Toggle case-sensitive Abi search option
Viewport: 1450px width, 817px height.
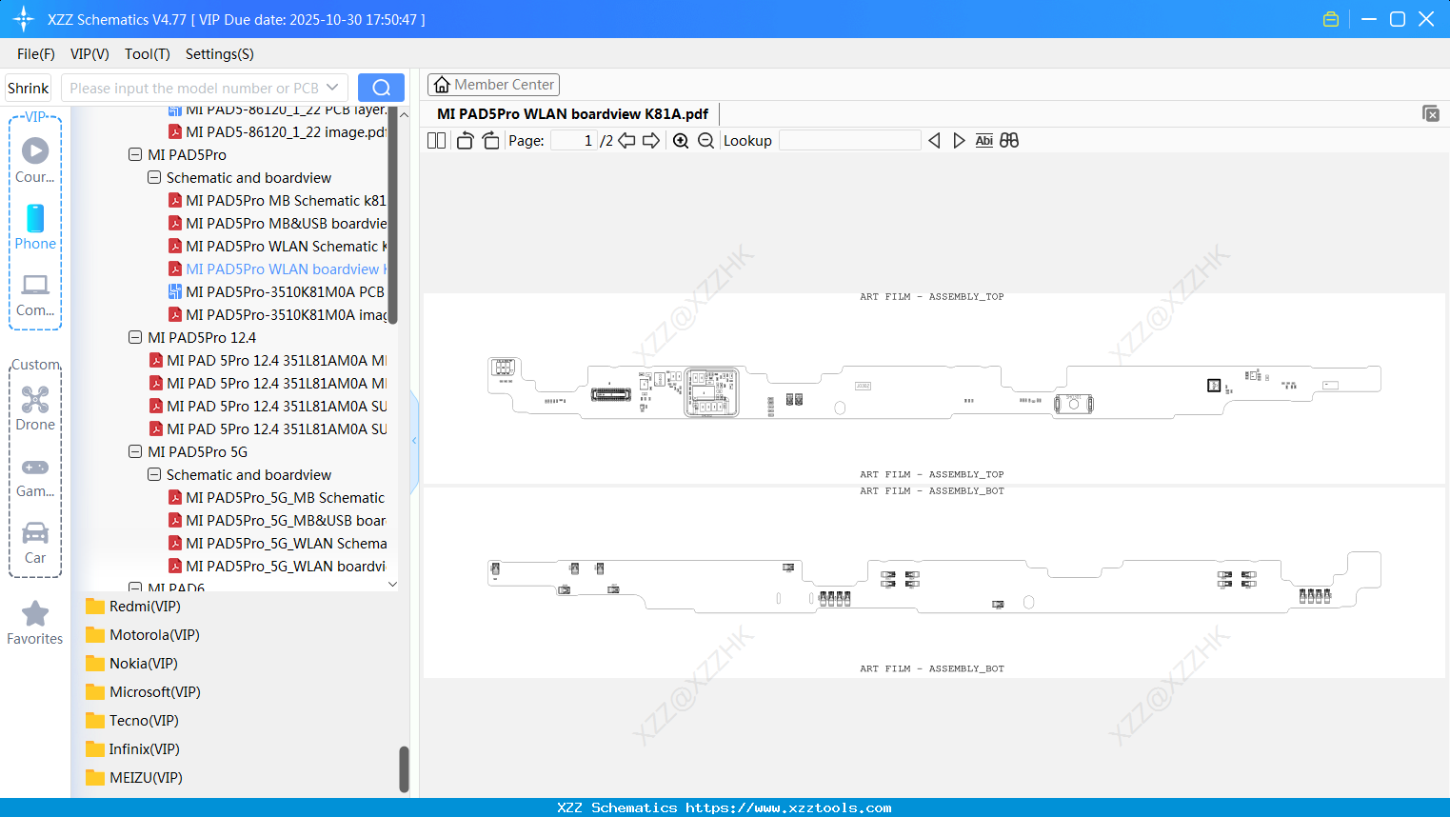tap(983, 140)
